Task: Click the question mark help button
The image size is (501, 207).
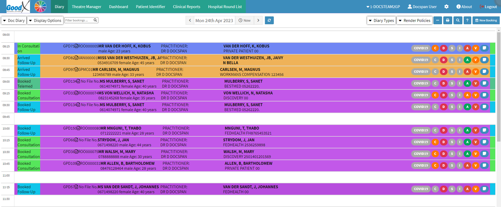Action: click(x=467, y=20)
